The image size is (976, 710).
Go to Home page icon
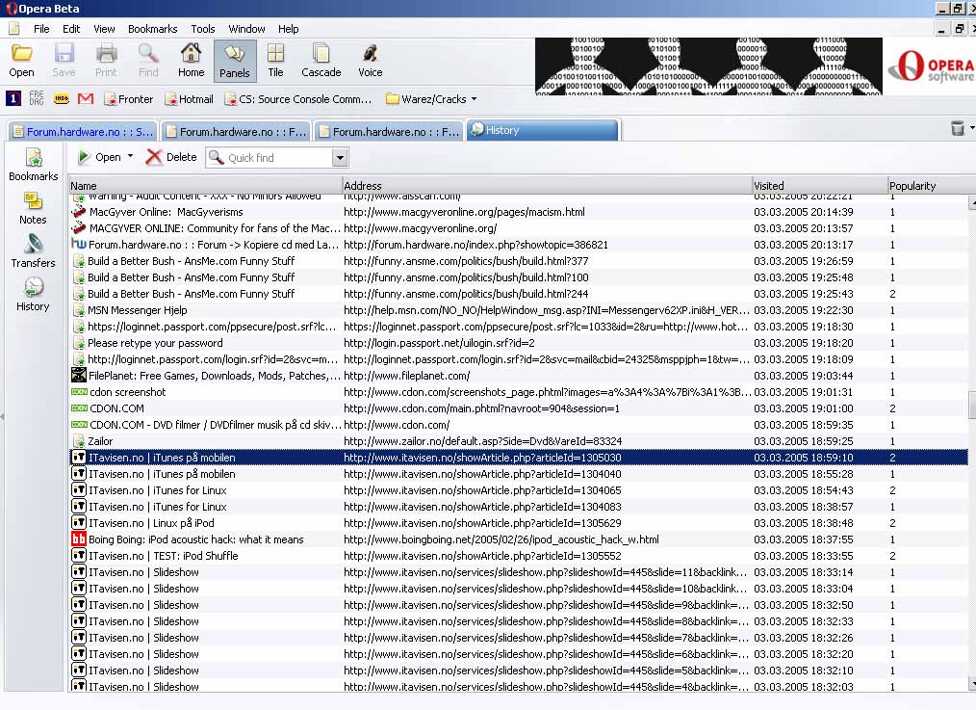(x=192, y=61)
